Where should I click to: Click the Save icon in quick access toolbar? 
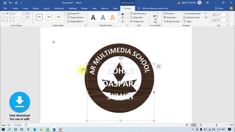(x=5, y=3)
